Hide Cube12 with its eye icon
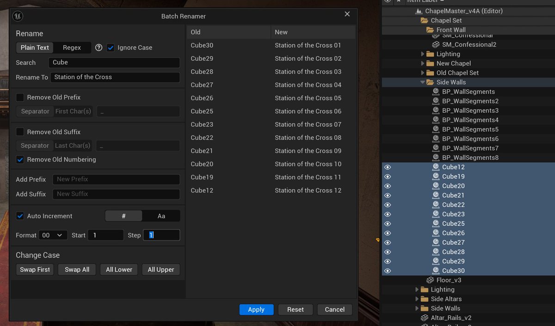Screen dimensions: 555x326 388,167
